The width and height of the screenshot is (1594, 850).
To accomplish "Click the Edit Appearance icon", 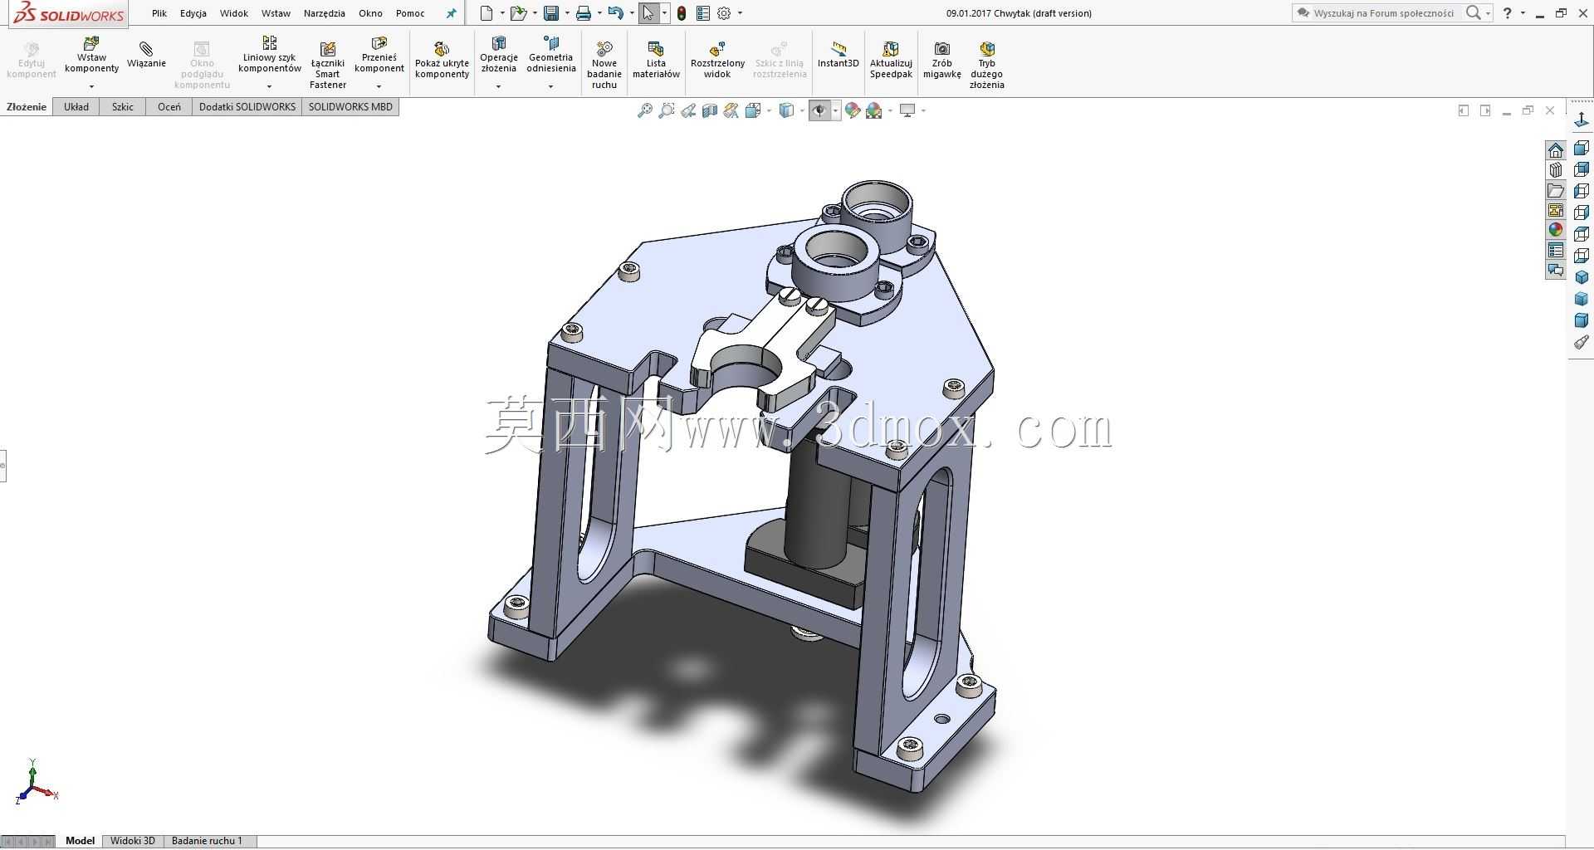I will pos(853,110).
